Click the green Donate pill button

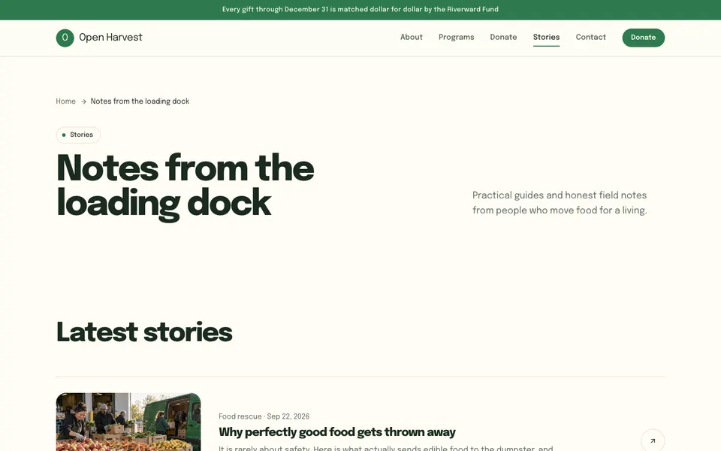click(644, 38)
